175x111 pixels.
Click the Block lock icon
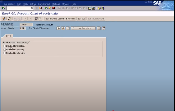click(x=98, y=28)
